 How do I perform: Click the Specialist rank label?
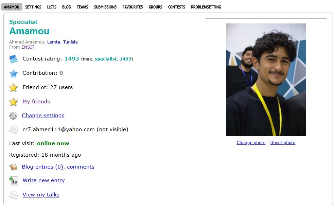point(23,22)
